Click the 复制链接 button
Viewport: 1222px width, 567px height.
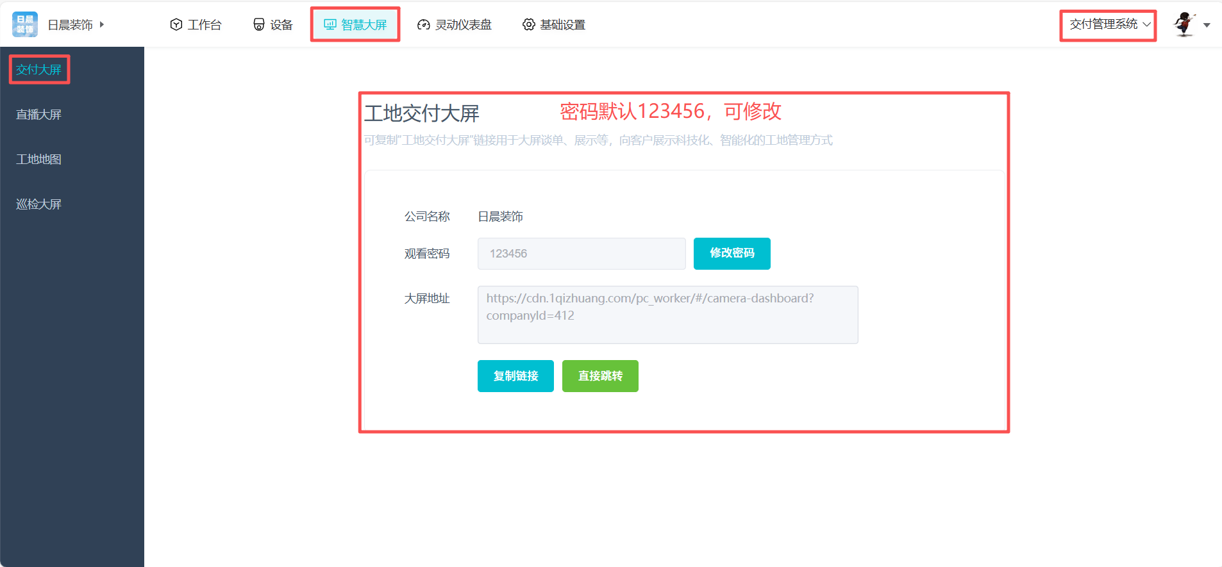point(515,376)
